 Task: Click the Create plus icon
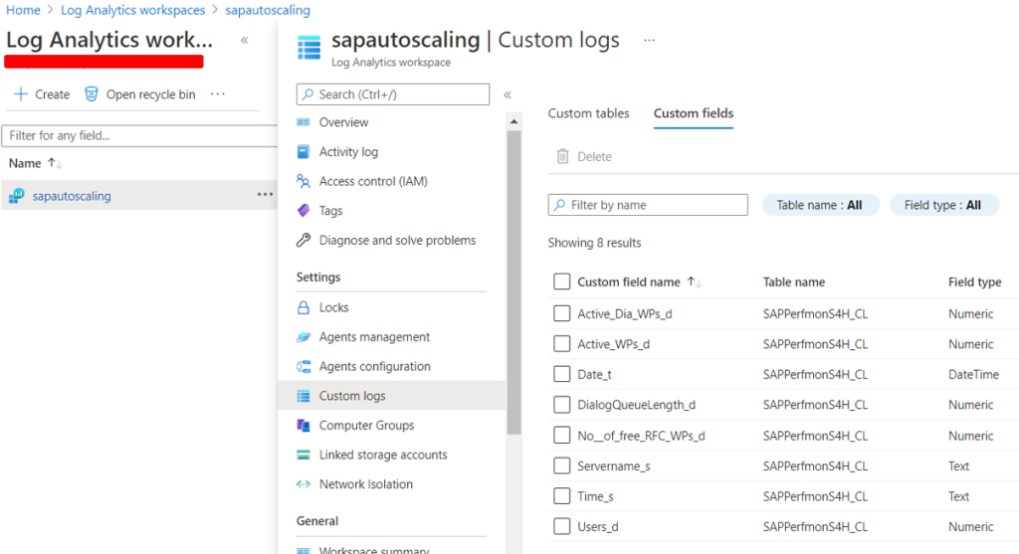21,94
